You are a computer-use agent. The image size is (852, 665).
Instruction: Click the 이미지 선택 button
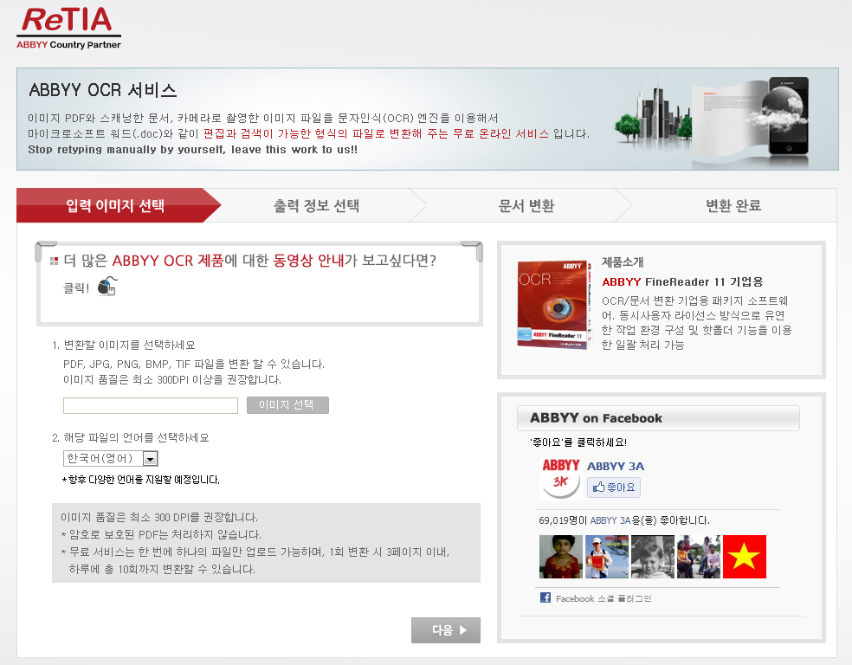(287, 404)
